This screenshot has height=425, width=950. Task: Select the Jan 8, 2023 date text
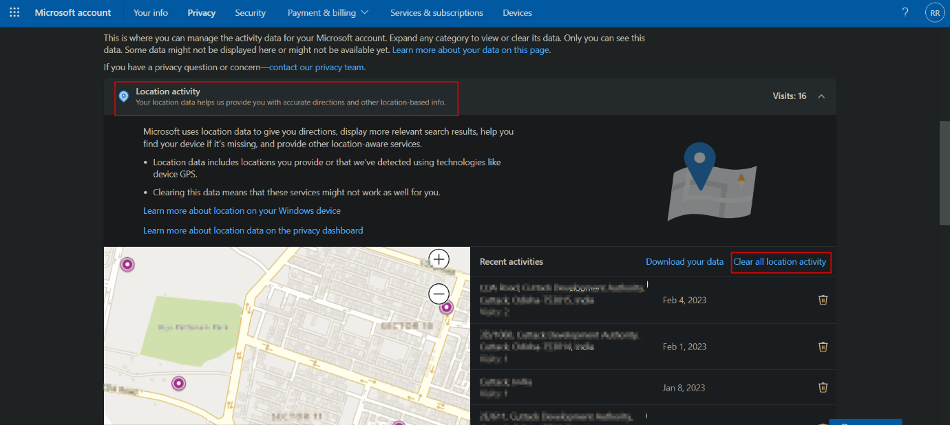coord(684,387)
